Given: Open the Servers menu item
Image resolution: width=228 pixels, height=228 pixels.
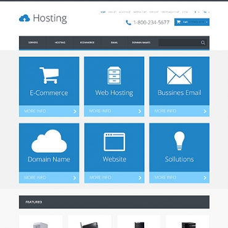Looking at the screenshot, I should click(33, 43).
